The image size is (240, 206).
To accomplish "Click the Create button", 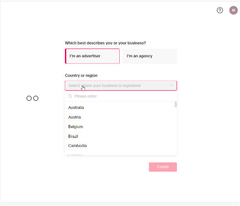I will [x=163, y=167].
